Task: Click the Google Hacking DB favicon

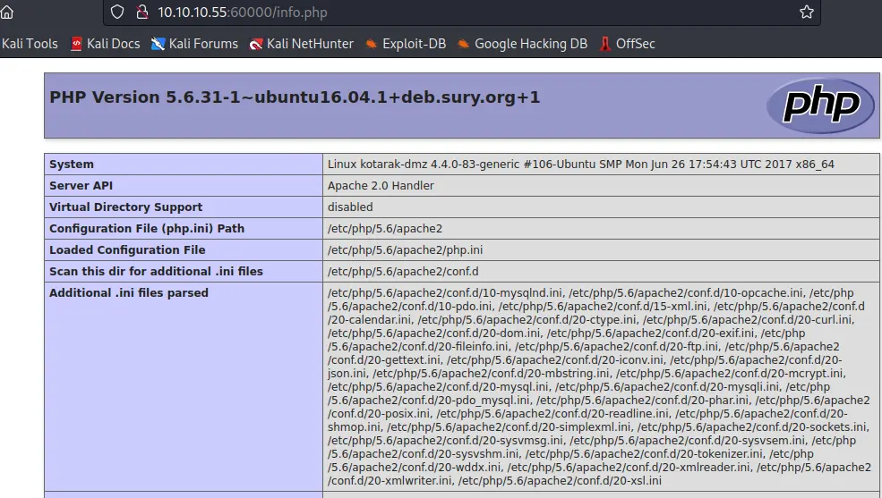Action: pyautogui.click(x=464, y=44)
